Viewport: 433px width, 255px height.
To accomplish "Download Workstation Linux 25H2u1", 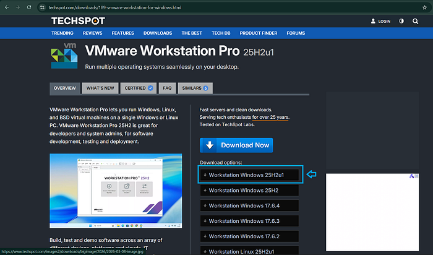I will [249, 251].
